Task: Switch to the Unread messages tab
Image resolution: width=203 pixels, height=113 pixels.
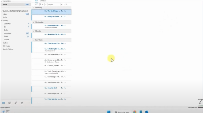Action: pyautogui.click(x=43, y=1)
